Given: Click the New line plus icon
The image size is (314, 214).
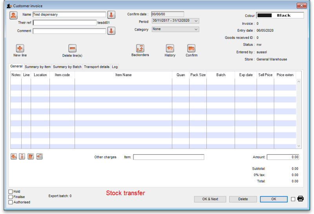Looking at the screenshot, I should point(20,48).
